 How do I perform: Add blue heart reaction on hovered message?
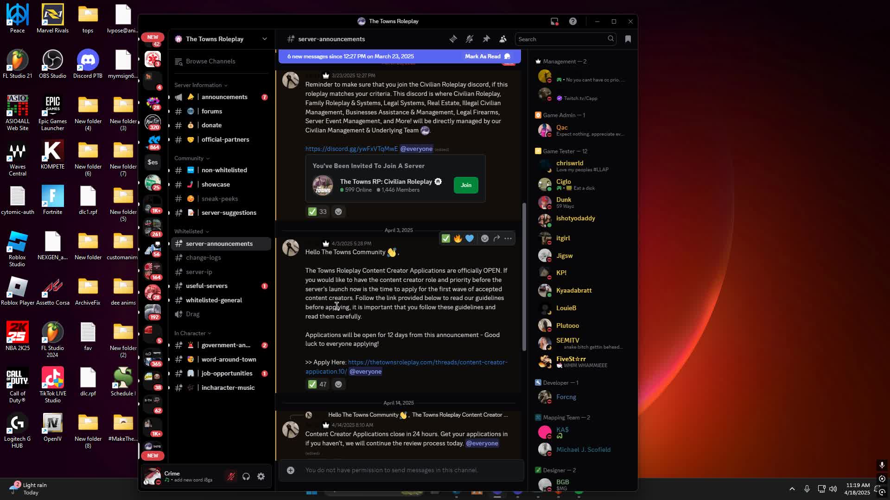[470, 238]
